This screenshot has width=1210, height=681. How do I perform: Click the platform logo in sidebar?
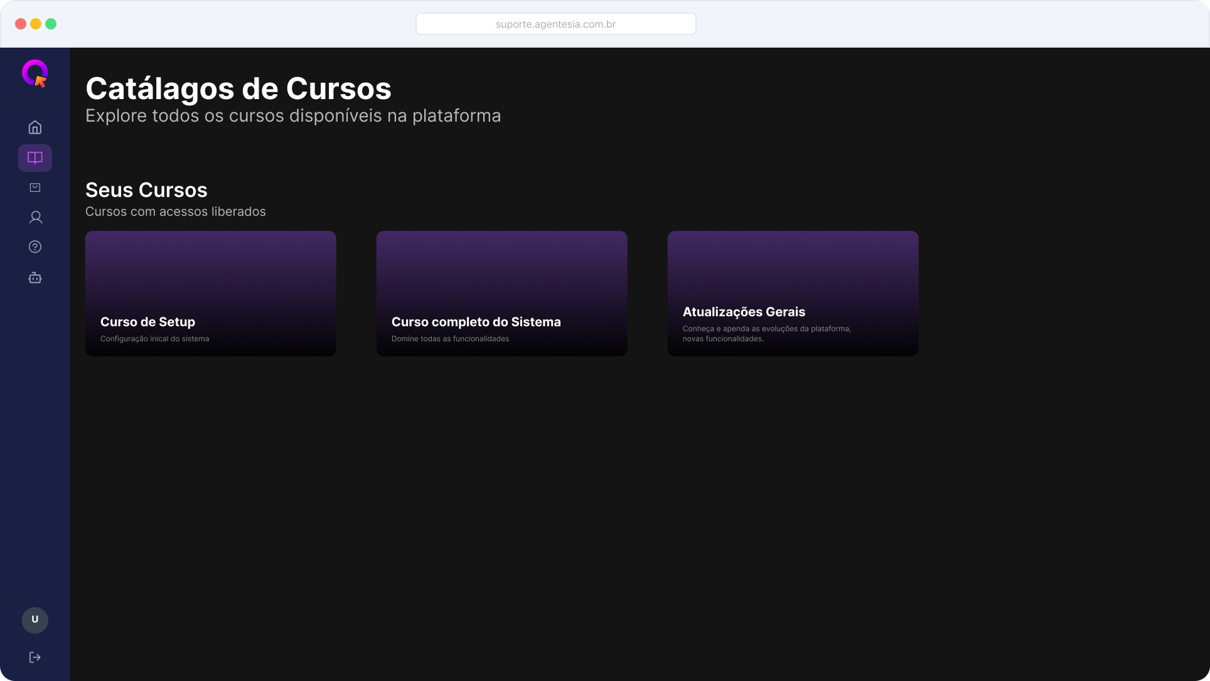(x=35, y=73)
